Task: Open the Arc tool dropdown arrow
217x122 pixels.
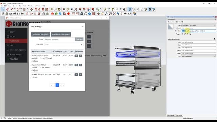Action: 21,9
